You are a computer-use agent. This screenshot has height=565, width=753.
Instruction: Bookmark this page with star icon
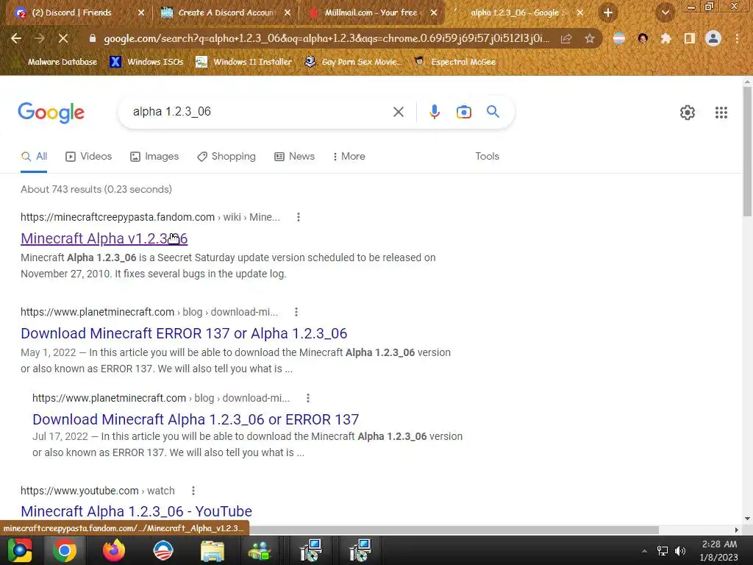[590, 39]
